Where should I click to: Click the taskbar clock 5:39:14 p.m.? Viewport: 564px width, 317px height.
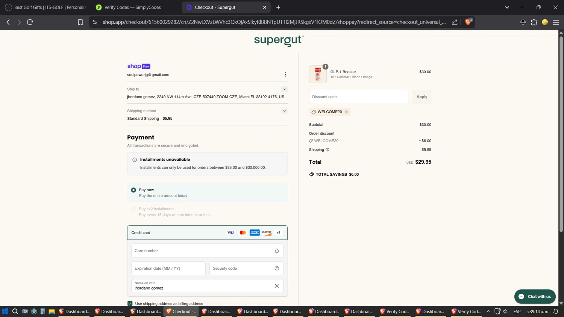point(538,311)
